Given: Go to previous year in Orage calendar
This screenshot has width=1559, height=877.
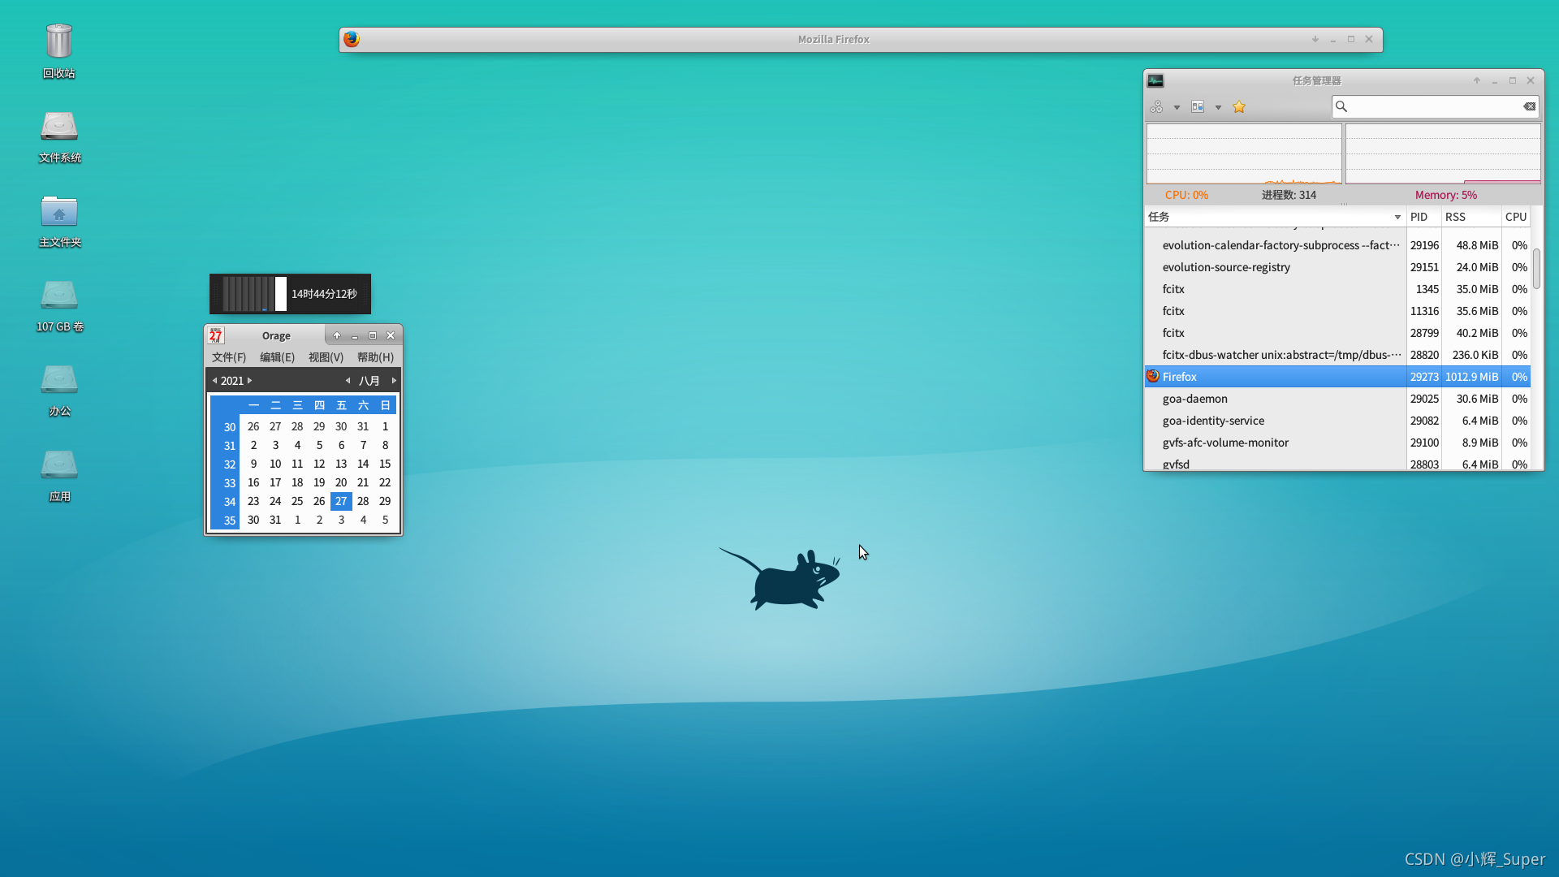Looking at the screenshot, I should (x=214, y=380).
